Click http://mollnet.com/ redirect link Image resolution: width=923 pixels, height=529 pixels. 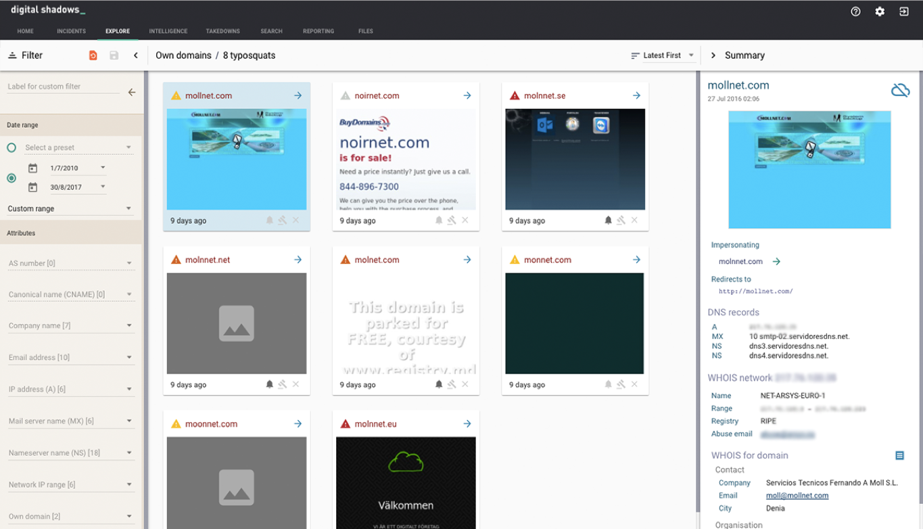[756, 292]
